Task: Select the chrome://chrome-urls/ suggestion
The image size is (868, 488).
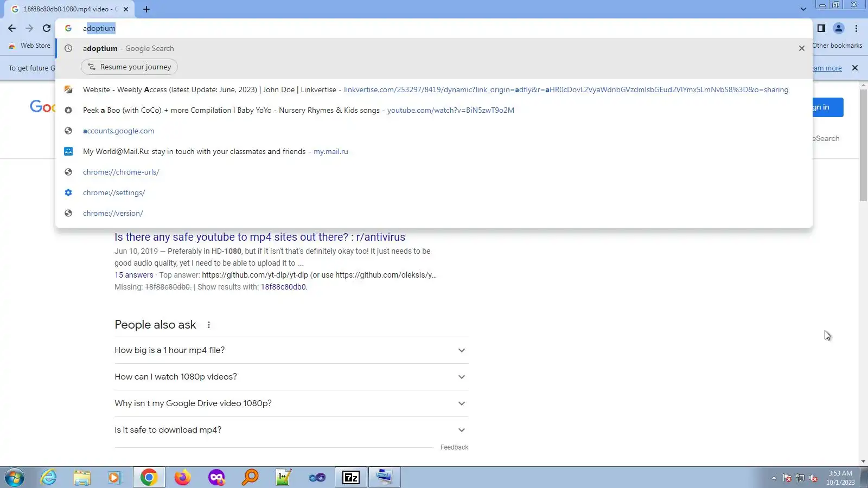Action: [x=434, y=172]
